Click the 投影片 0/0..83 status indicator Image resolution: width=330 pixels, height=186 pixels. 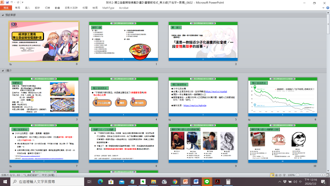click(x=11, y=175)
